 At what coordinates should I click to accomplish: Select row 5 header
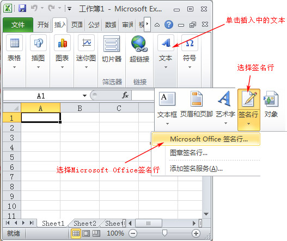pos(12,157)
